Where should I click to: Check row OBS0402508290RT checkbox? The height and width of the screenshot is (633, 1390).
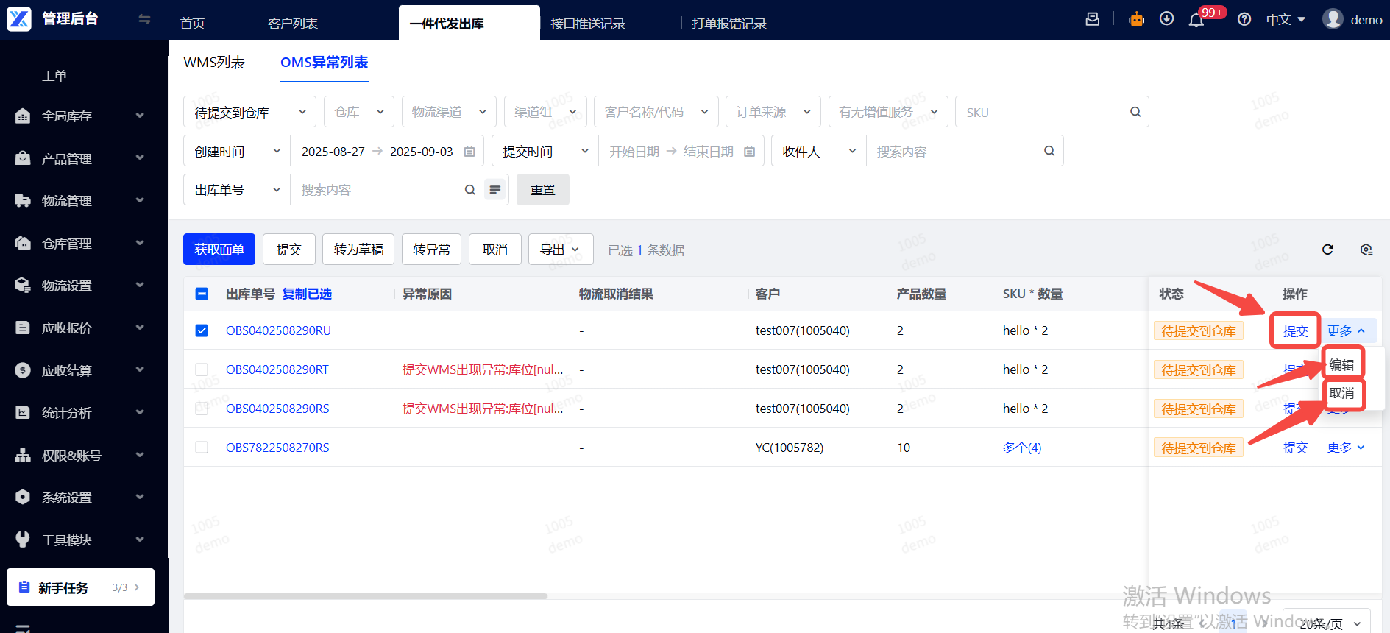pos(202,369)
